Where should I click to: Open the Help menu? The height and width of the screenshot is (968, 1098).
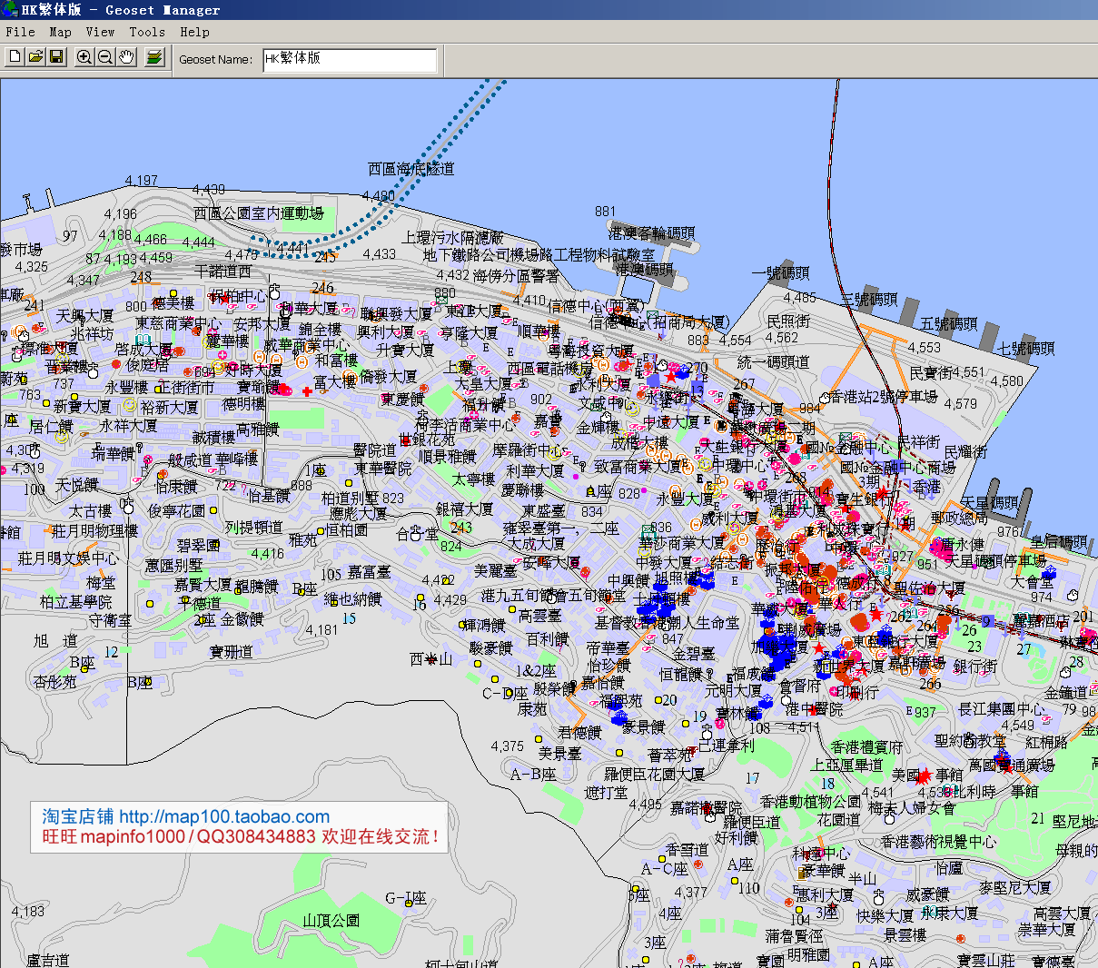click(x=194, y=32)
